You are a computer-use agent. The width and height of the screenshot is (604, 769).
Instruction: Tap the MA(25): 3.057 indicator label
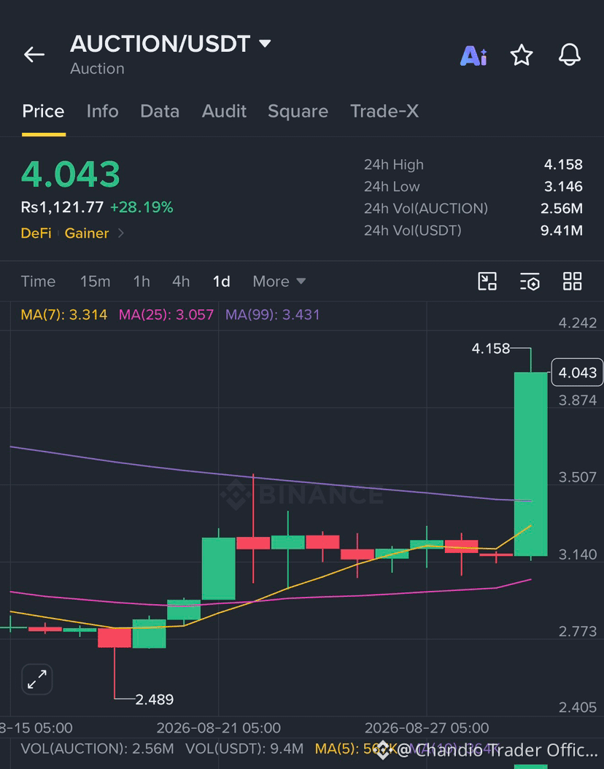tap(166, 315)
